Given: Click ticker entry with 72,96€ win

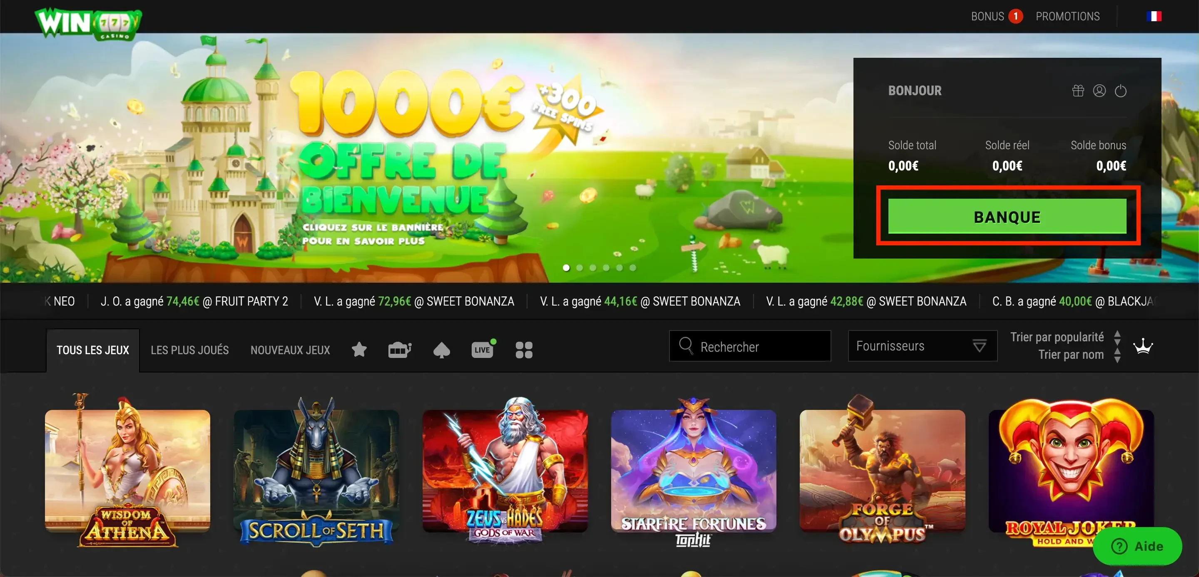Looking at the screenshot, I should coord(414,301).
